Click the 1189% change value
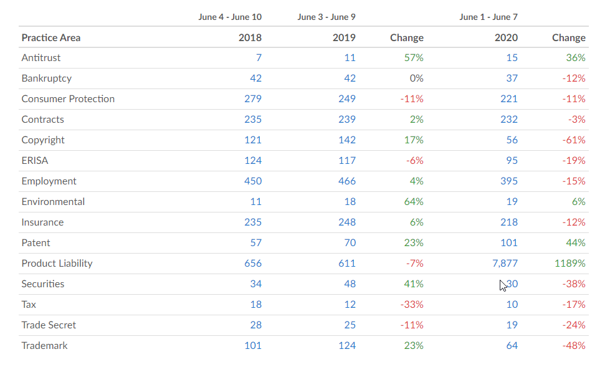The height and width of the screenshot is (372, 615). pos(570,264)
